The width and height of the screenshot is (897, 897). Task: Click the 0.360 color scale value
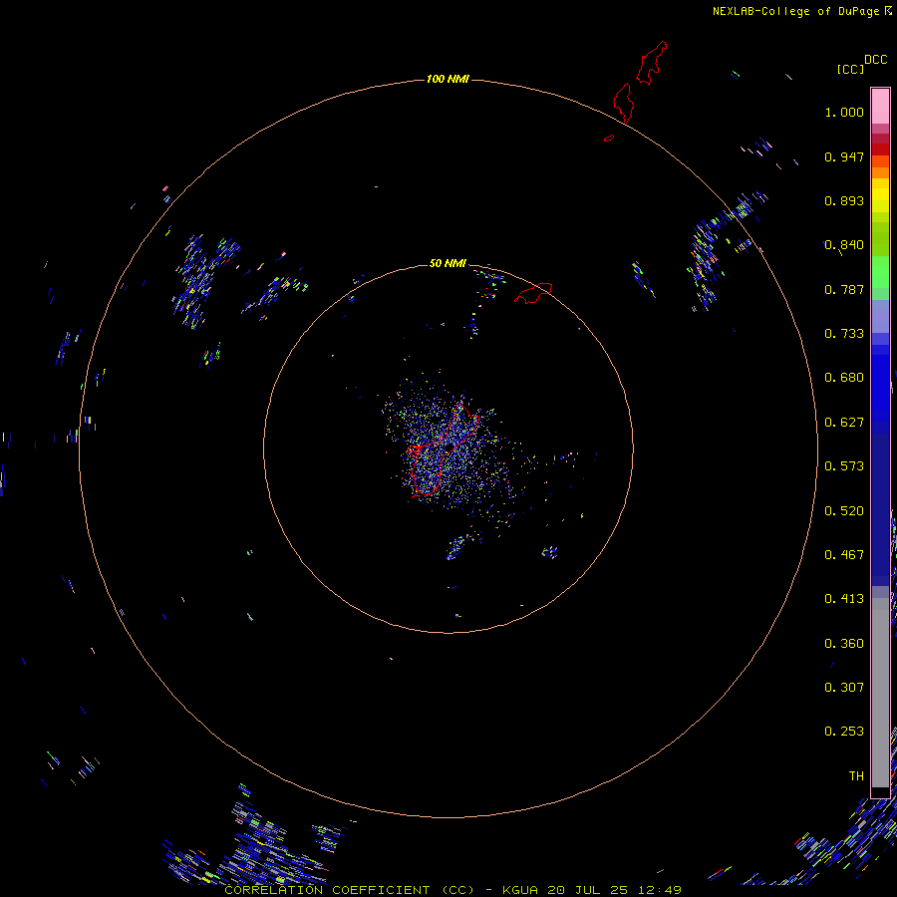tap(844, 644)
